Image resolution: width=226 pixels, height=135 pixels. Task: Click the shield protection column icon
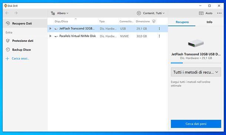[154, 21]
